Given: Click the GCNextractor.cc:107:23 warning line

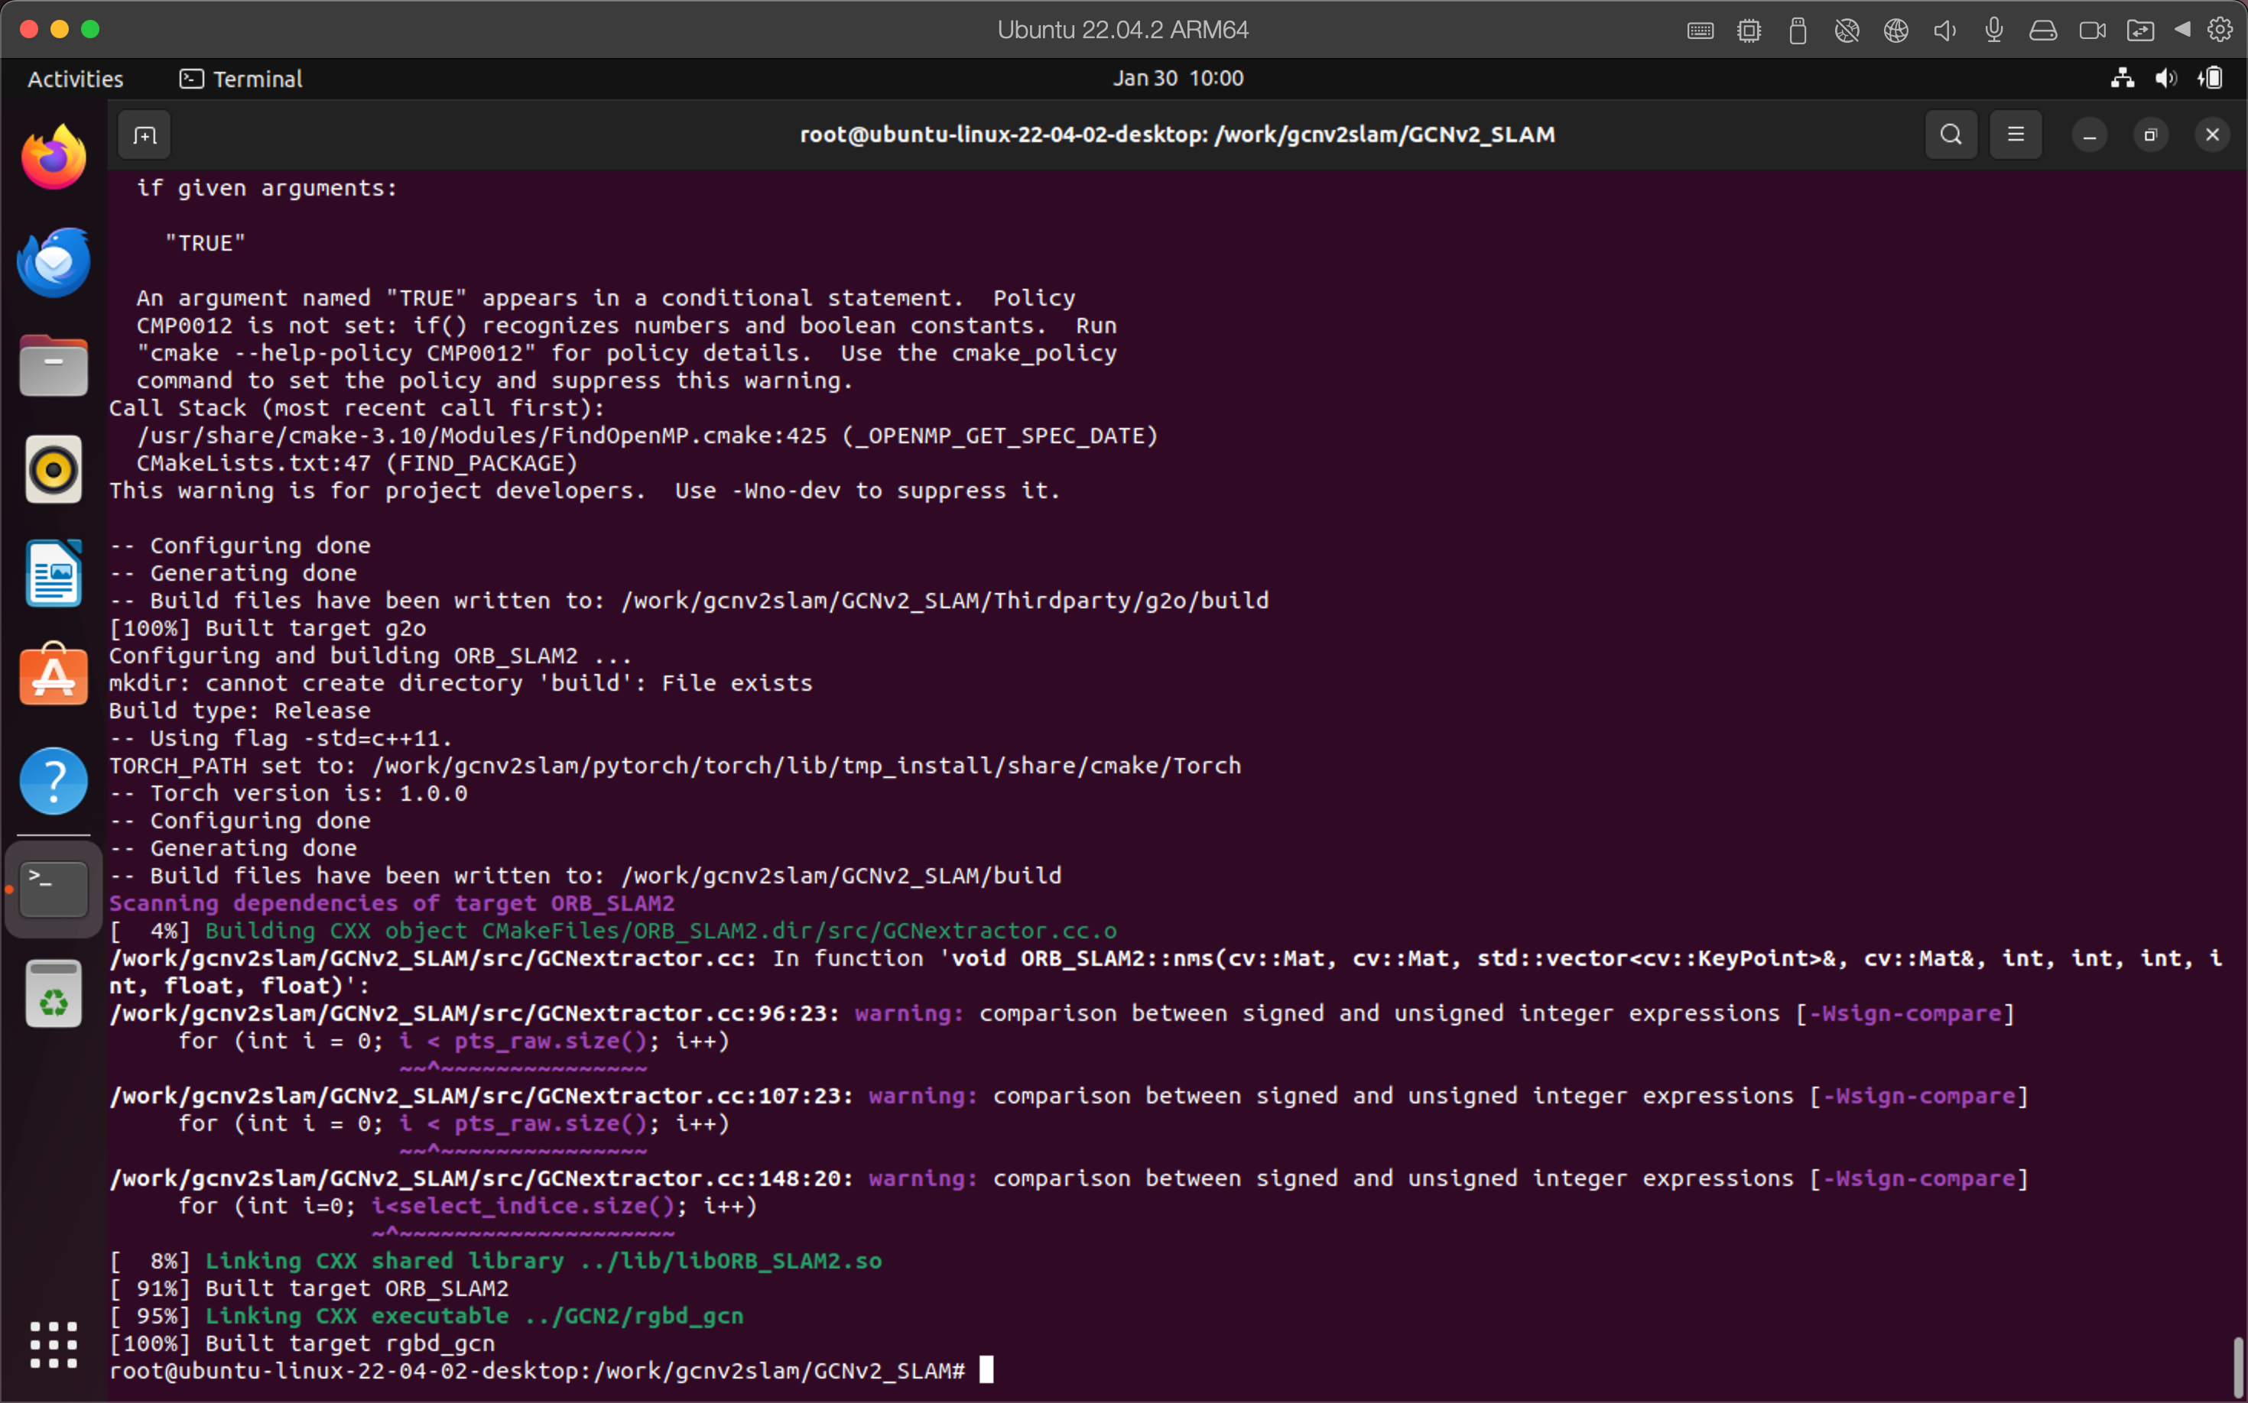Looking at the screenshot, I should (1069, 1096).
